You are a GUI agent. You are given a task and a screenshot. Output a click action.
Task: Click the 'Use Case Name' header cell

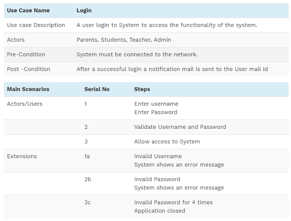pyautogui.click(x=28, y=11)
